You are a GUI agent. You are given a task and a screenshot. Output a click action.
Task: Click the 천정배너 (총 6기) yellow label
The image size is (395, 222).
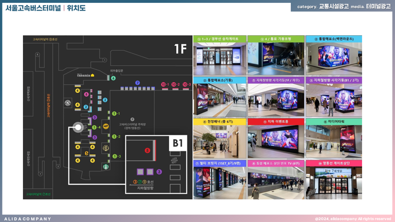[219, 121]
